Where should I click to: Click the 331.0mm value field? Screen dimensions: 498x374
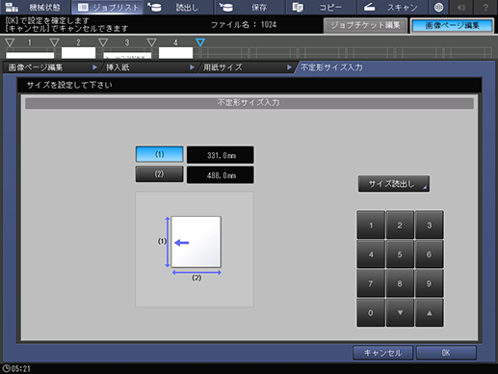[x=221, y=155]
